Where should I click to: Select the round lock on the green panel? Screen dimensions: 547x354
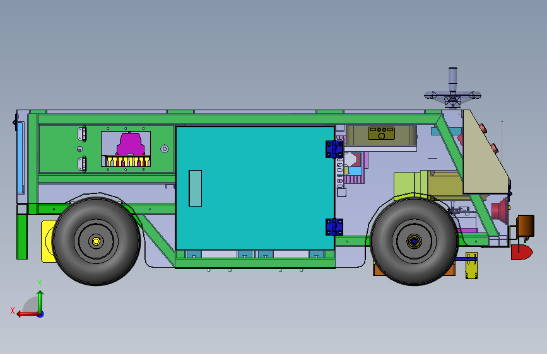pyautogui.click(x=165, y=149)
